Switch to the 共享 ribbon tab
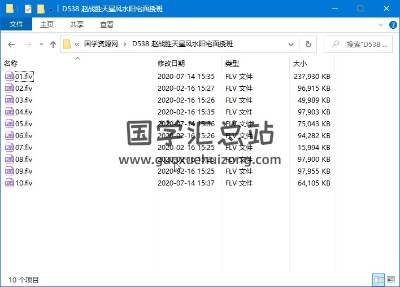This screenshot has height=287, width=400. point(77,24)
